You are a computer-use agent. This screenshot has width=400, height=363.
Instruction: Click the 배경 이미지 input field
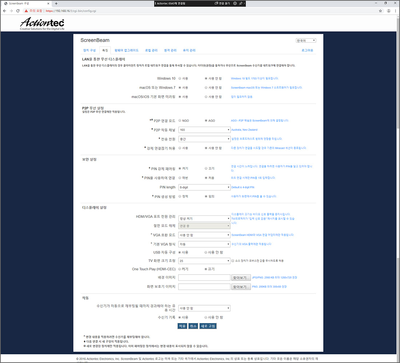click(204, 277)
